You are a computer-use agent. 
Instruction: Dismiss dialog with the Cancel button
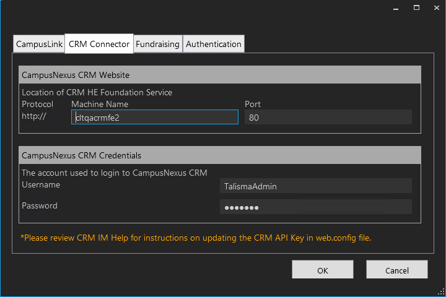(397, 269)
